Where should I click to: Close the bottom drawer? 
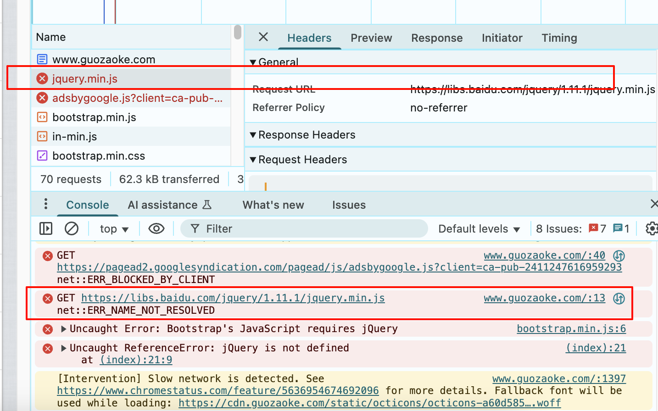coord(654,204)
